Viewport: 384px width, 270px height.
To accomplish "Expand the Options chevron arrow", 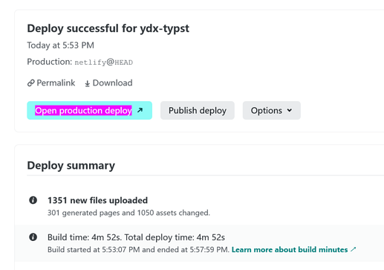I will point(290,110).
